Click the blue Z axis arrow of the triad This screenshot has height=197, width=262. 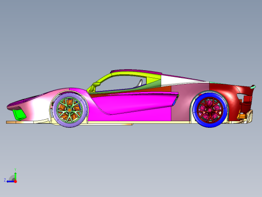[10, 181]
